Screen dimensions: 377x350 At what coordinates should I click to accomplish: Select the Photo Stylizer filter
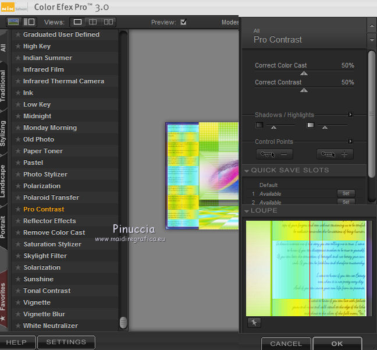[45, 174]
